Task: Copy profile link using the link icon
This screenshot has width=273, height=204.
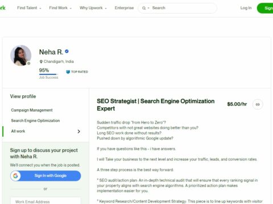Action: click(x=258, y=104)
